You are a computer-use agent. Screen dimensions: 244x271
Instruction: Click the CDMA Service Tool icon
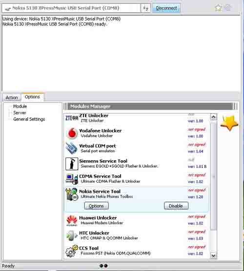(x=72, y=179)
